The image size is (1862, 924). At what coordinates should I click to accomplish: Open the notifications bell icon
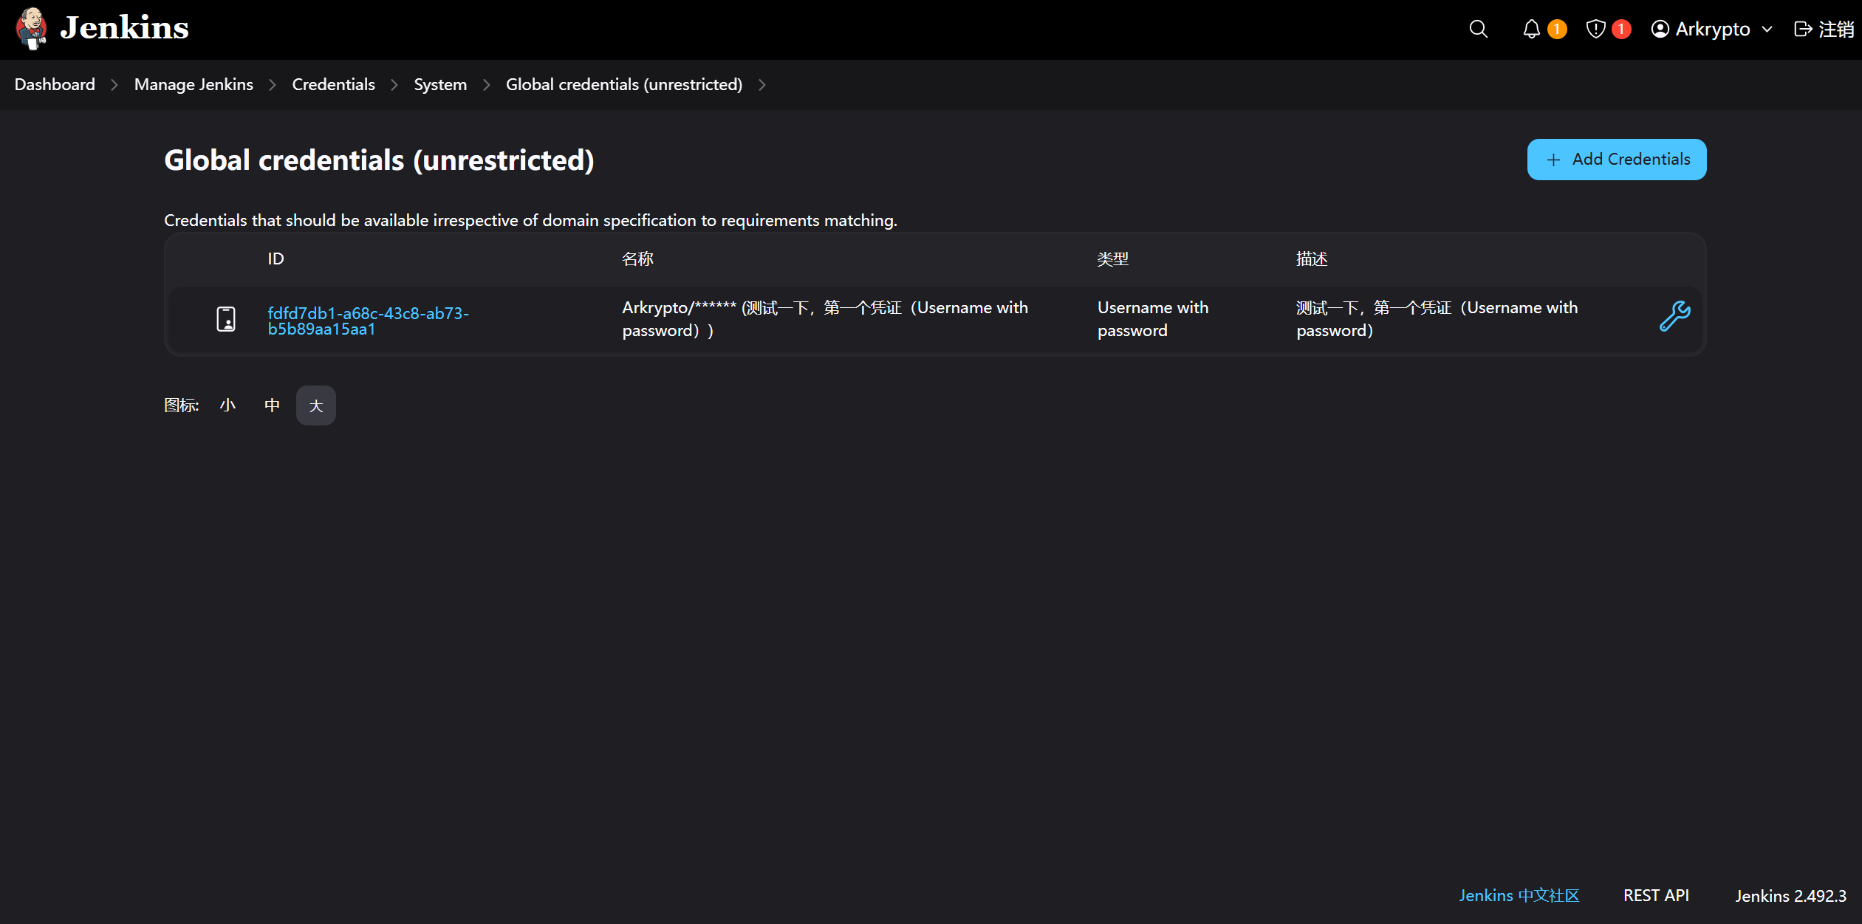(x=1531, y=29)
